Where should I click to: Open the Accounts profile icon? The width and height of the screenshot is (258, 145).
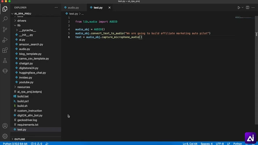click(5, 126)
